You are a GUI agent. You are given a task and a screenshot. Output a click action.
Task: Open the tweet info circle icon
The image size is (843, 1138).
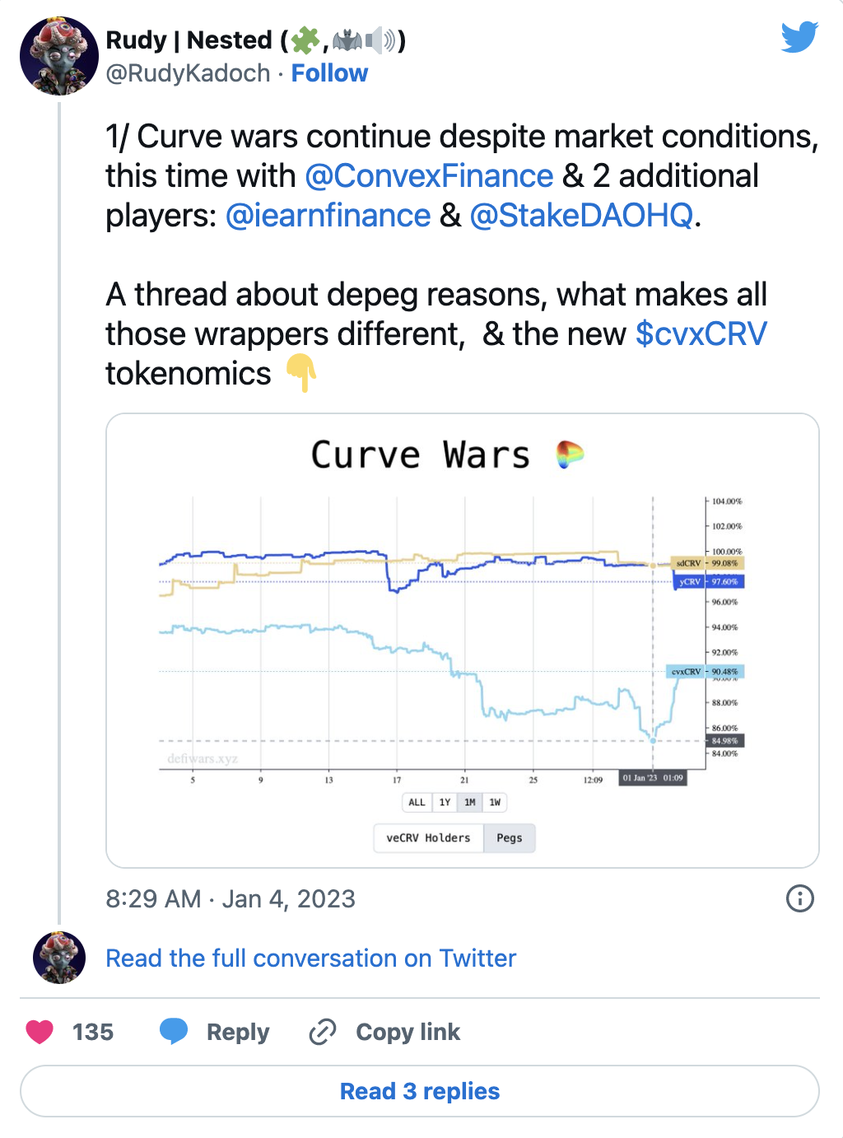pyautogui.click(x=800, y=898)
